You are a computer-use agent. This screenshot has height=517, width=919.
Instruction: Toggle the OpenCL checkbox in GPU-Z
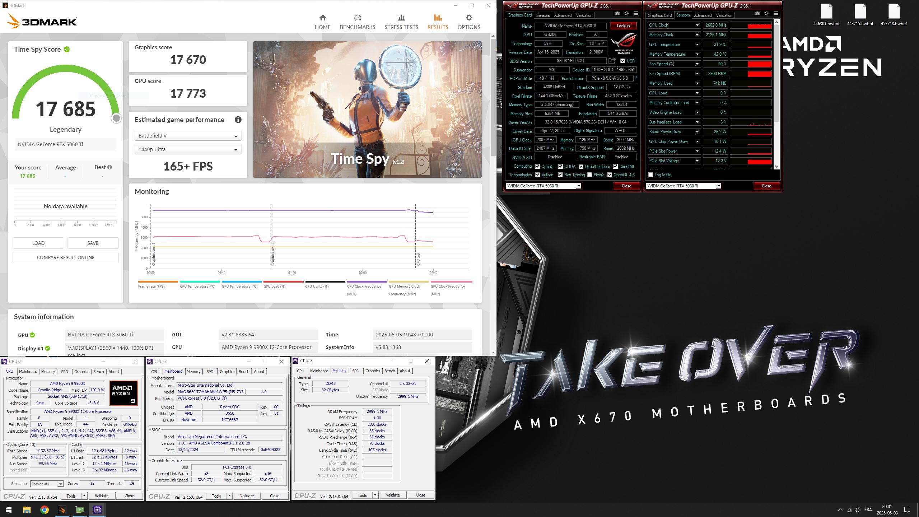pos(537,167)
